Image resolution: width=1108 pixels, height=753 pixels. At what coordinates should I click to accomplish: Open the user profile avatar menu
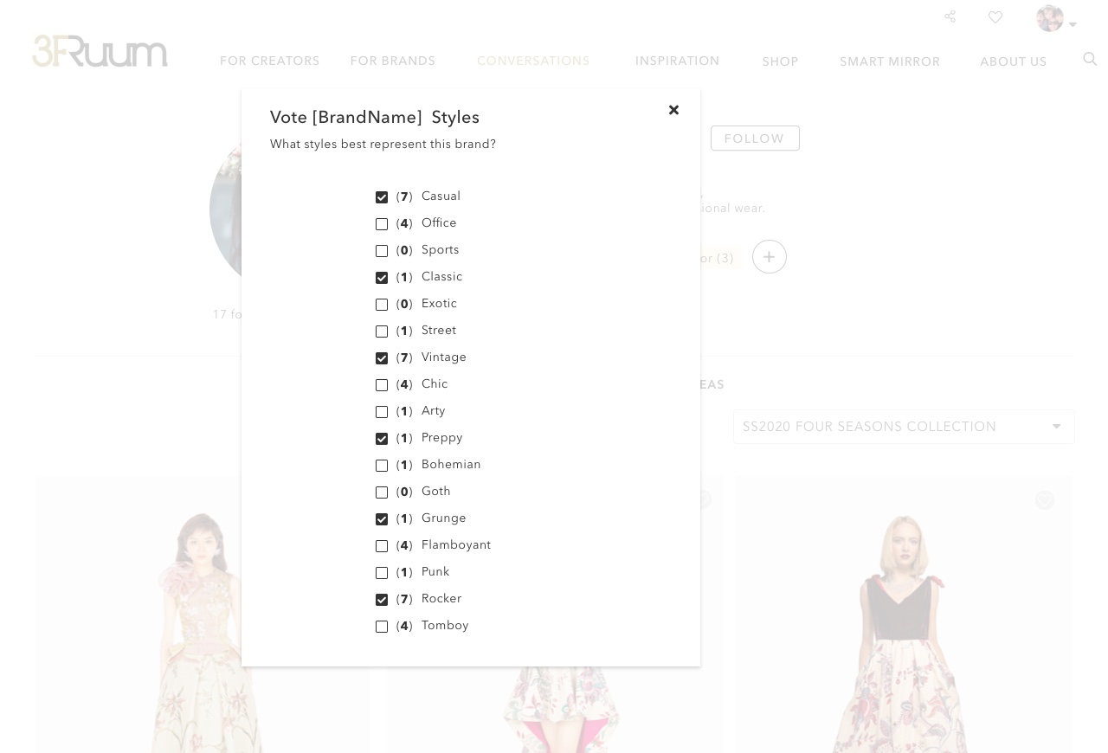click(x=1056, y=18)
